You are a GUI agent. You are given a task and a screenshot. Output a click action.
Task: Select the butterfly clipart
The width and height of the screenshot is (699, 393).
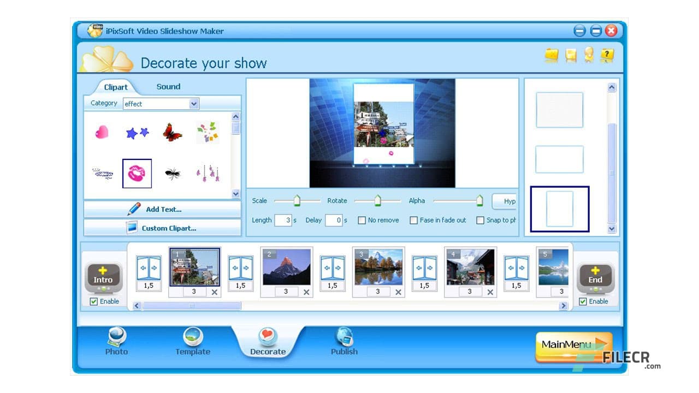pyautogui.click(x=173, y=133)
